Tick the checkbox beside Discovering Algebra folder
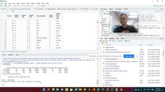This screenshot has width=165, height=92. (x=101, y=78)
